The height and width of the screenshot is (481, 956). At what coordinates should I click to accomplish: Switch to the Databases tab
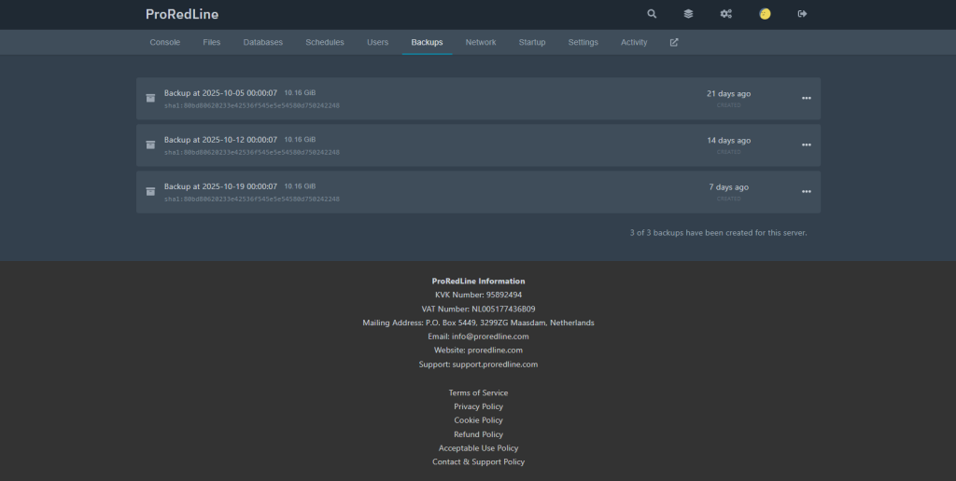pyautogui.click(x=262, y=42)
